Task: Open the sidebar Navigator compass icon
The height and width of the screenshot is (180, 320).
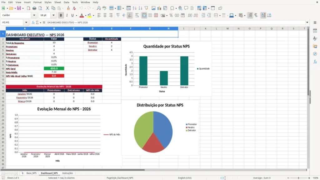Action: click(315, 54)
